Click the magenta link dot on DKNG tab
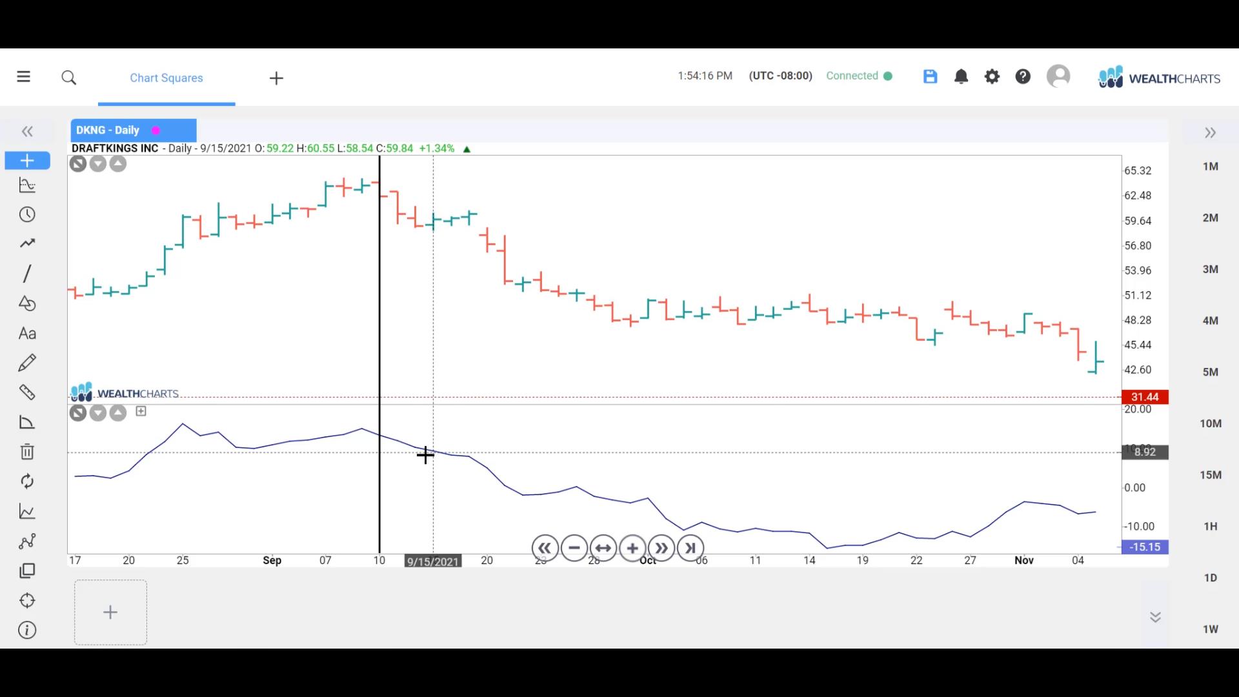The height and width of the screenshot is (697, 1239). pyautogui.click(x=156, y=130)
